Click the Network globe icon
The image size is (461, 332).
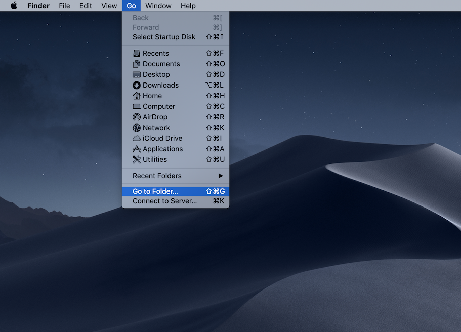[x=136, y=128]
